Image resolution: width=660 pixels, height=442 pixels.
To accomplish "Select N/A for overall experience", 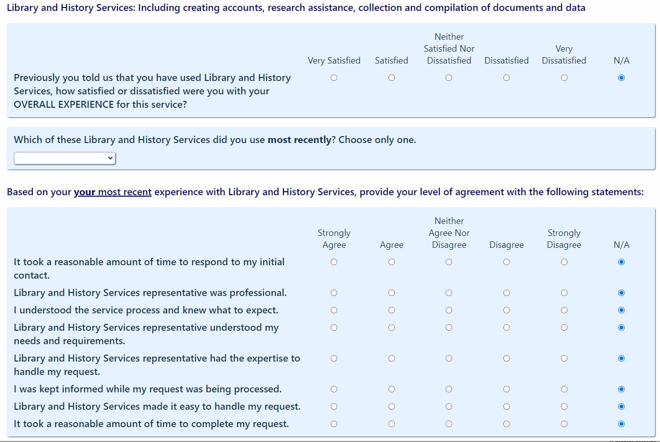I will [x=621, y=78].
